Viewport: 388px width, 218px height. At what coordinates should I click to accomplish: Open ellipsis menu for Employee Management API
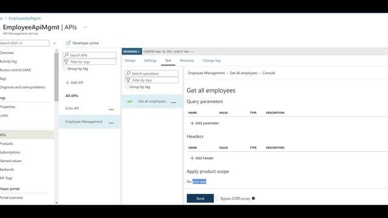112,123
